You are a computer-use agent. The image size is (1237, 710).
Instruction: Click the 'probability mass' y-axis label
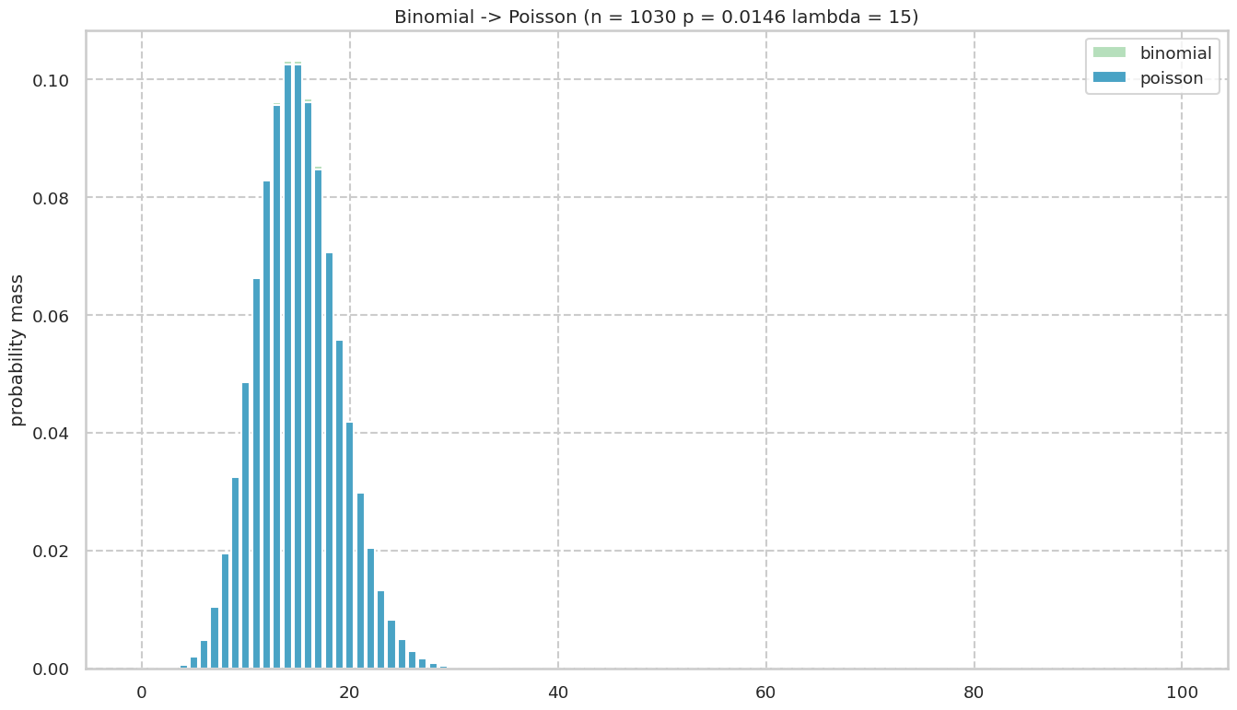pyautogui.click(x=17, y=350)
